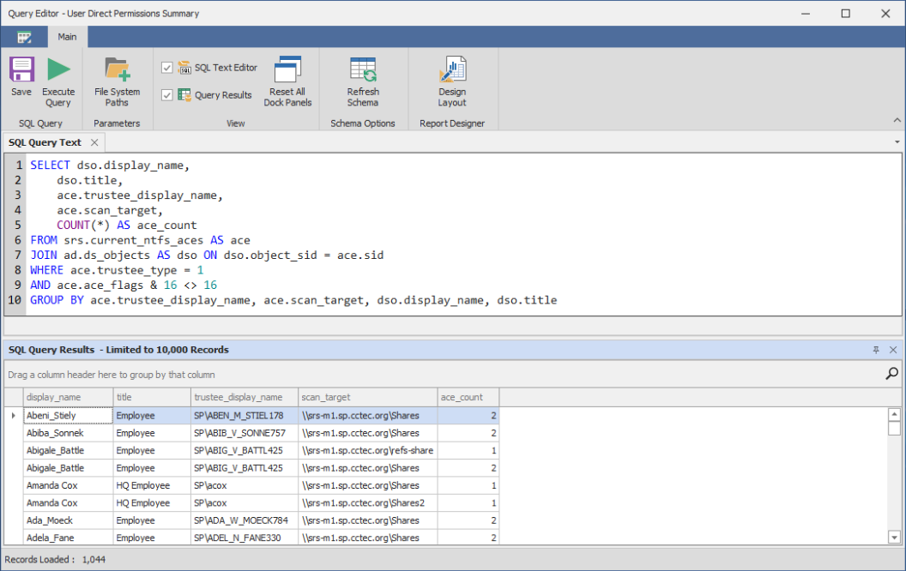Viewport: 906px width, 571px height.
Task: Select the Main ribbon tab
Action: pos(67,37)
